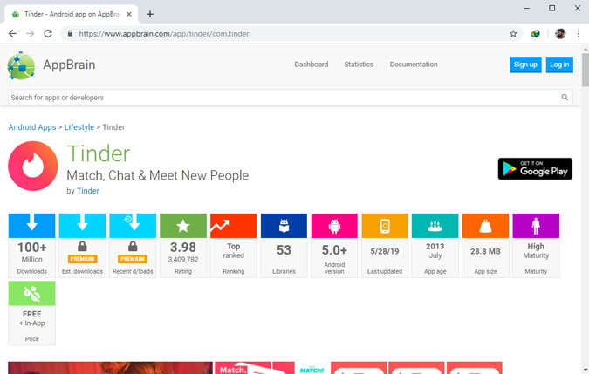Open the Match. screenshot thumbnail
This screenshot has height=374, width=589.
pyautogui.click(x=243, y=368)
